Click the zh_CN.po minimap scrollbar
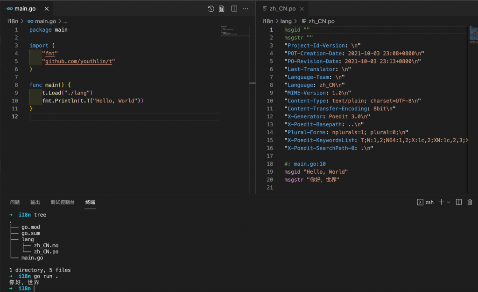This screenshot has width=478, height=292. tap(473, 34)
